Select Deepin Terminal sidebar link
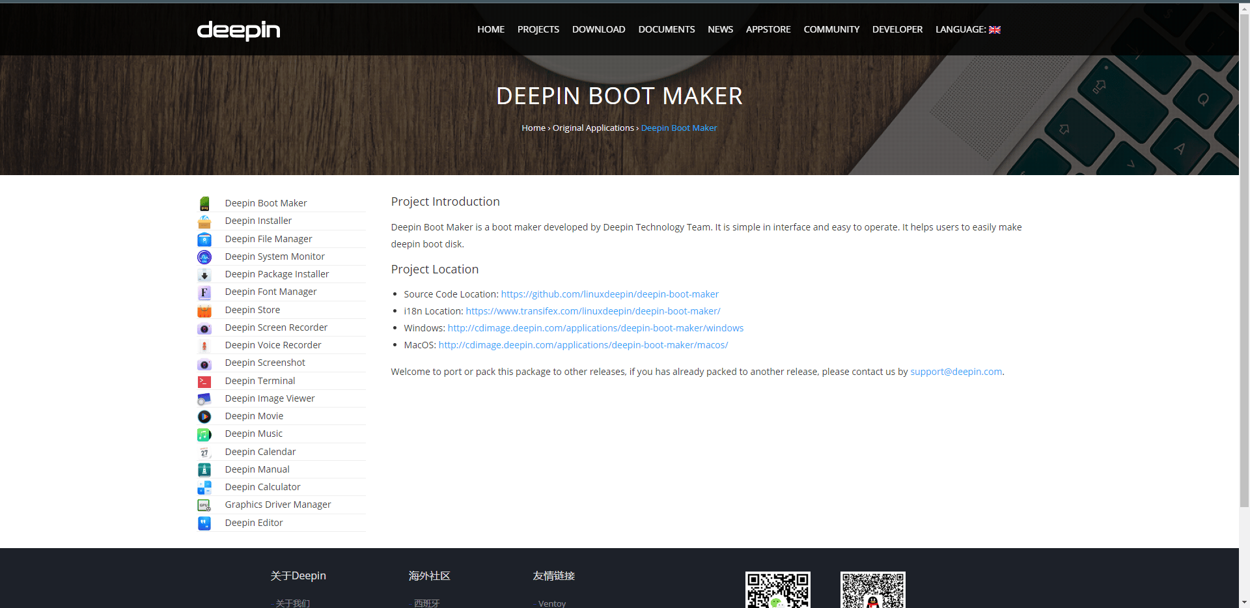The height and width of the screenshot is (608, 1250). tap(260, 381)
